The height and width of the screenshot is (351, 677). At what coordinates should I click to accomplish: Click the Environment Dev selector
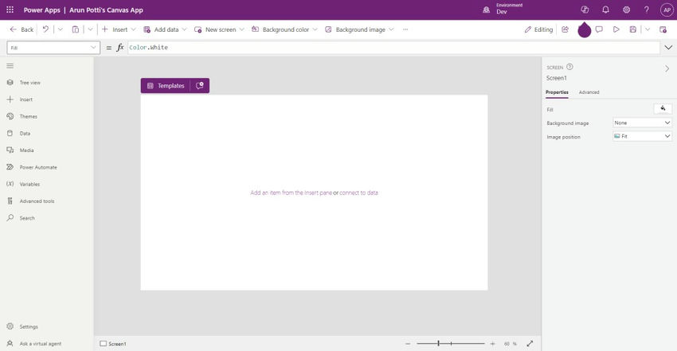click(503, 9)
